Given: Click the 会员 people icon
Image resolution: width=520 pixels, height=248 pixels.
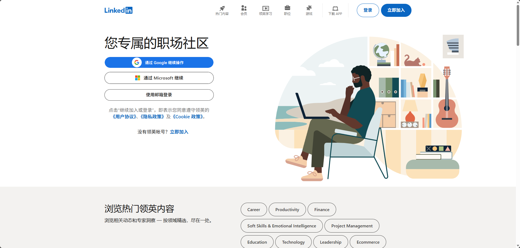Looking at the screenshot, I should click(x=244, y=10).
